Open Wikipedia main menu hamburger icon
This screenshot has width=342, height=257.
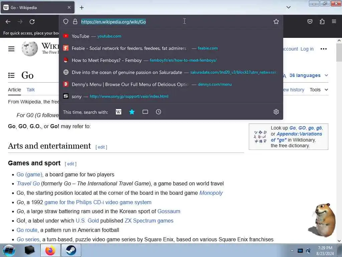[x=11, y=49]
